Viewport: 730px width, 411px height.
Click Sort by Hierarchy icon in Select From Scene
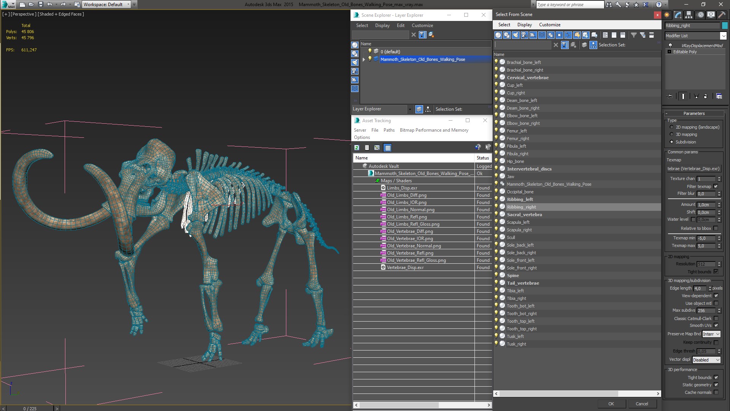593,45
